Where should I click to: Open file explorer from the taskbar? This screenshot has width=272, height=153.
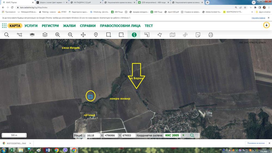[21, 150]
